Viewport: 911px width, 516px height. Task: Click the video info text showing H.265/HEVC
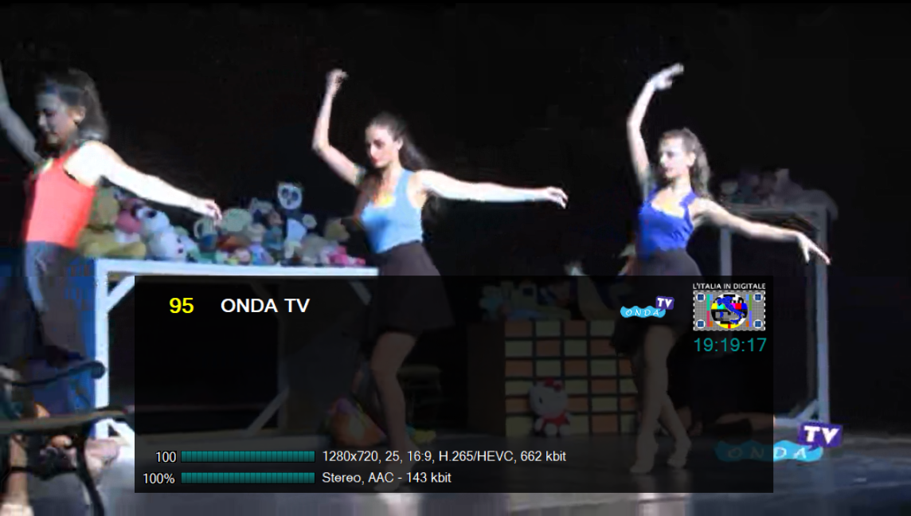(x=444, y=456)
